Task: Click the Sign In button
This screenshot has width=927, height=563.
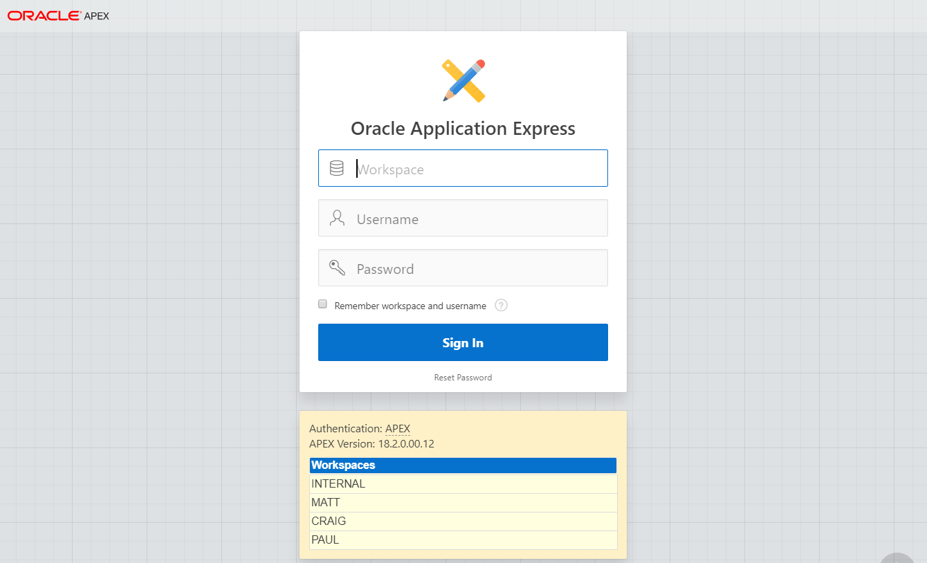Action: click(463, 342)
